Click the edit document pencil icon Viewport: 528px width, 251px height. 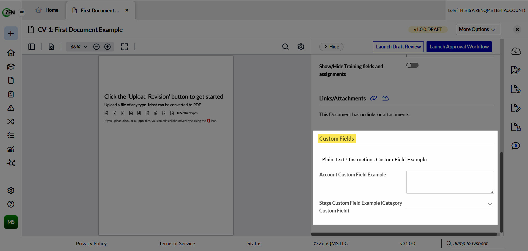[516, 108]
